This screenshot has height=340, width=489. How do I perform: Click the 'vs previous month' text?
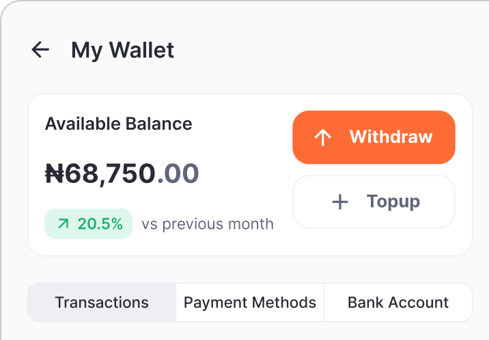pos(208,224)
